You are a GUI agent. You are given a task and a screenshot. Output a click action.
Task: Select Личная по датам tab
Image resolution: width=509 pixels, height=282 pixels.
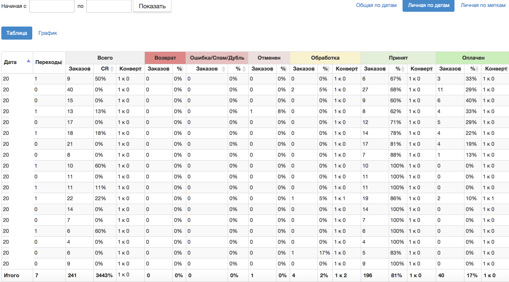pos(428,6)
